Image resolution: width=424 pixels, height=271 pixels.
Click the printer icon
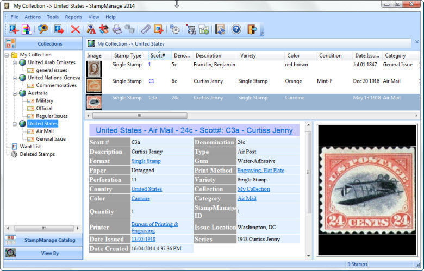coord(117,29)
